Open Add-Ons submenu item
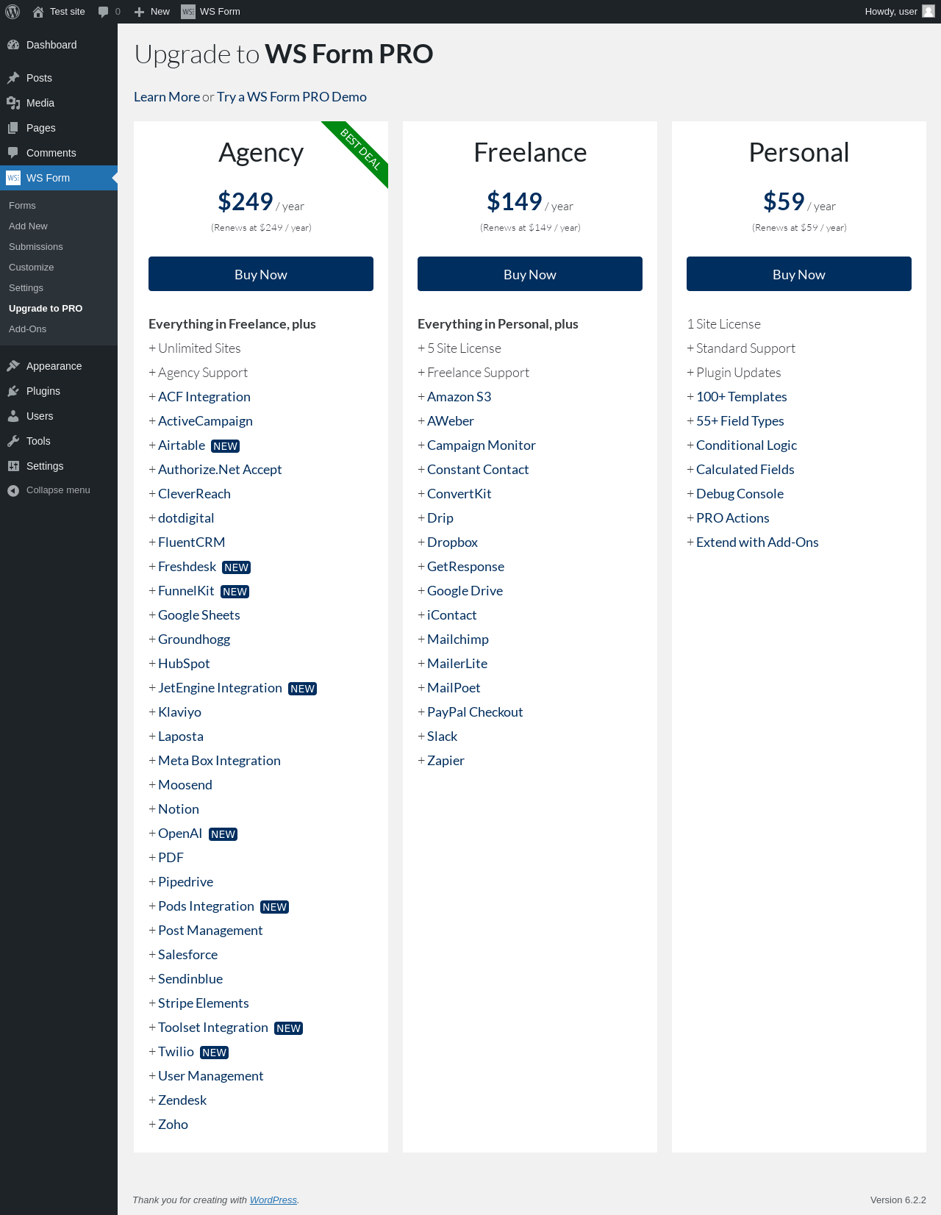This screenshot has height=1215, width=941. pyautogui.click(x=28, y=329)
